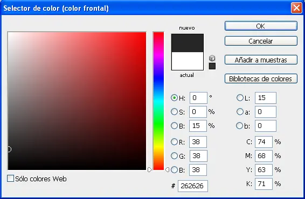The width and height of the screenshot is (305, 199).
Task: Click the left hue slider arrow handle
Action: coord(150,169)
